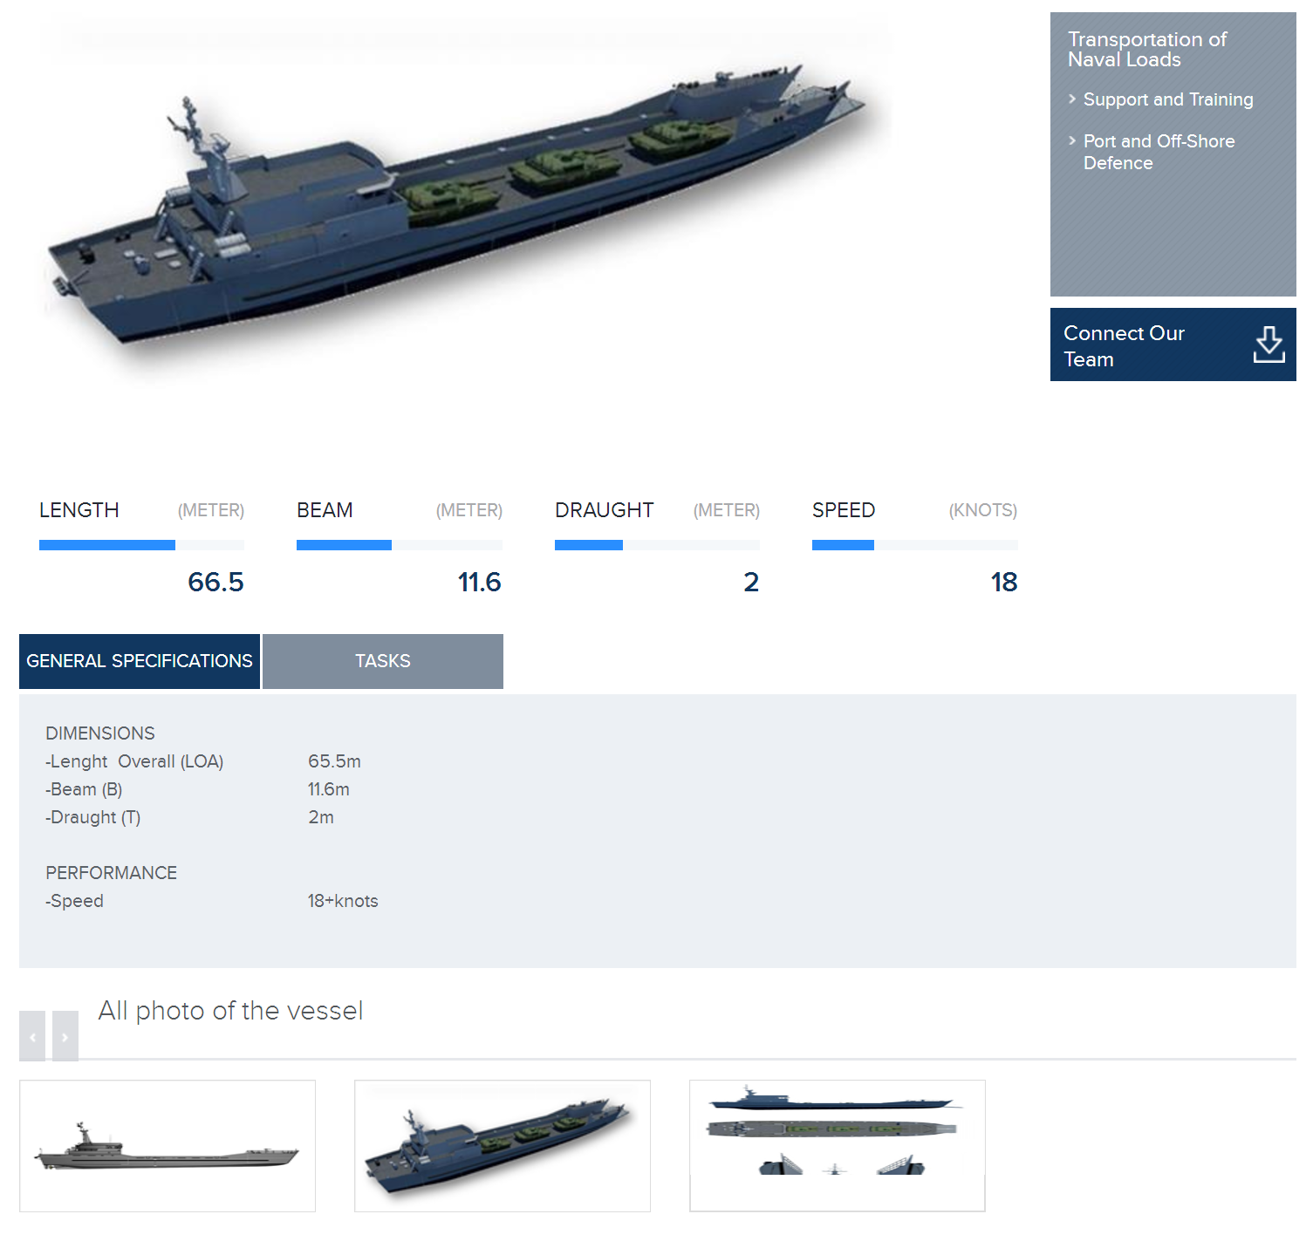Click the Draught meter progress bar
This screenshot has width=1313, height=1255.
click(x=656, y=545)
